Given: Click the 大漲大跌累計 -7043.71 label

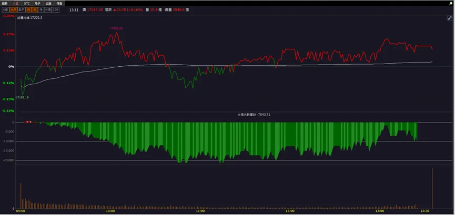Looking at the screenshot, I should pyautogui.click(x=254, y=115).
